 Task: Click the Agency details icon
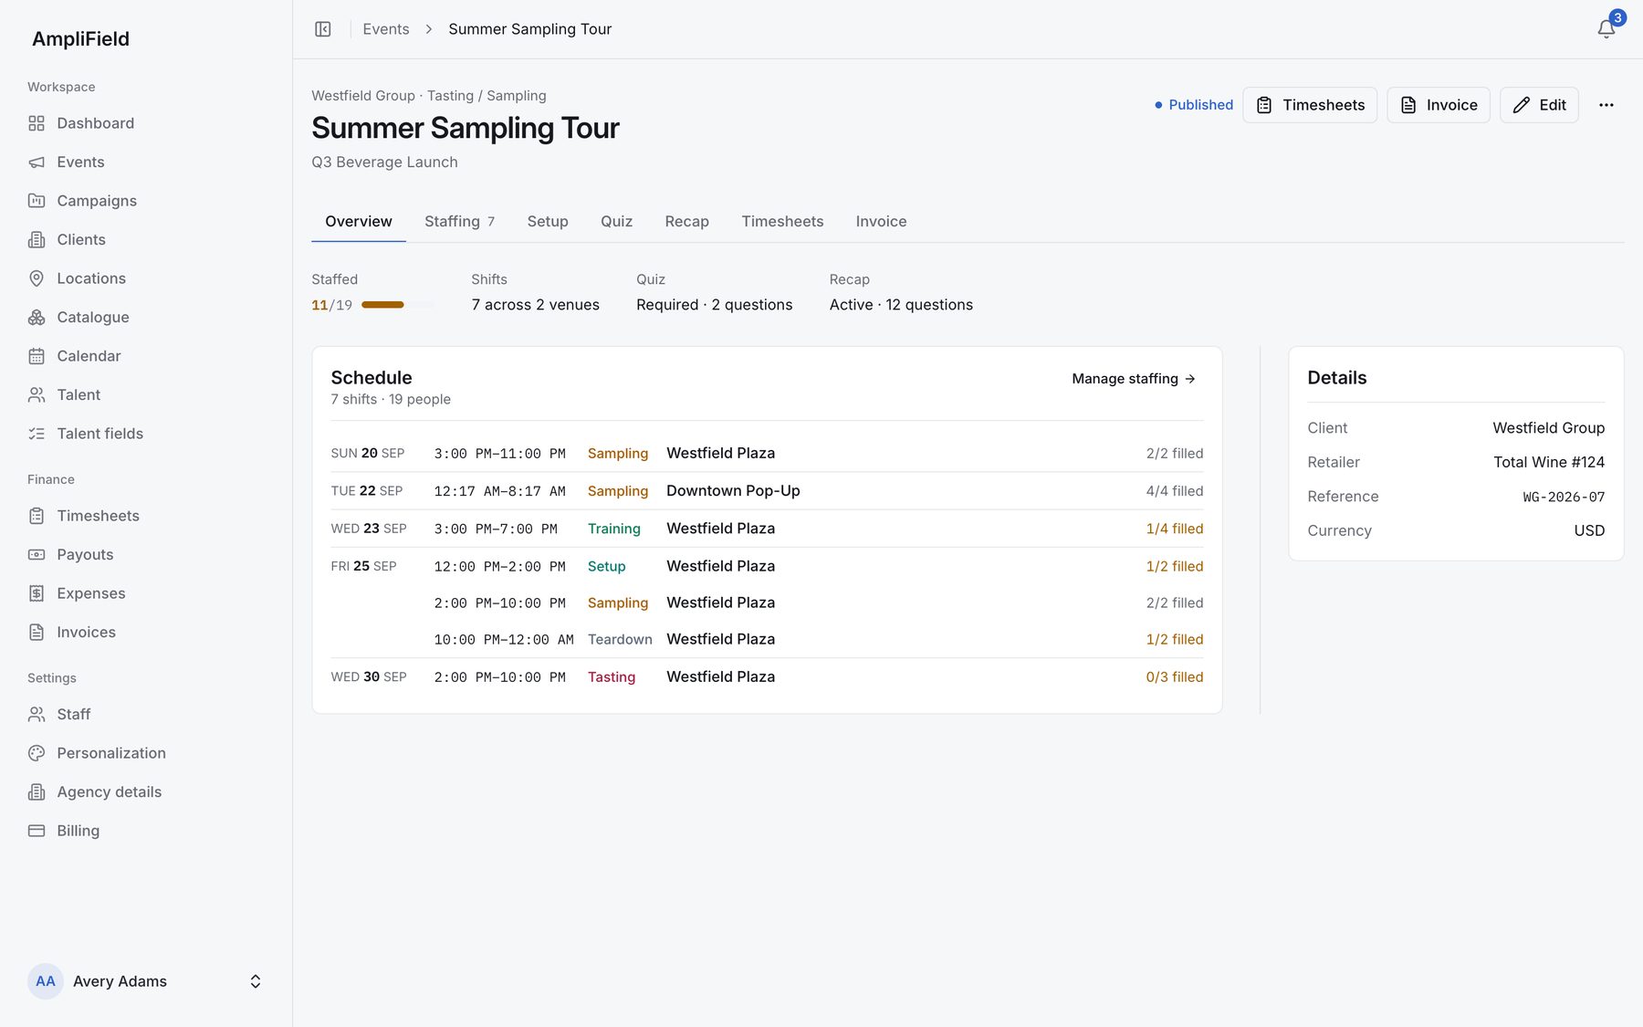tap(37, 791)
